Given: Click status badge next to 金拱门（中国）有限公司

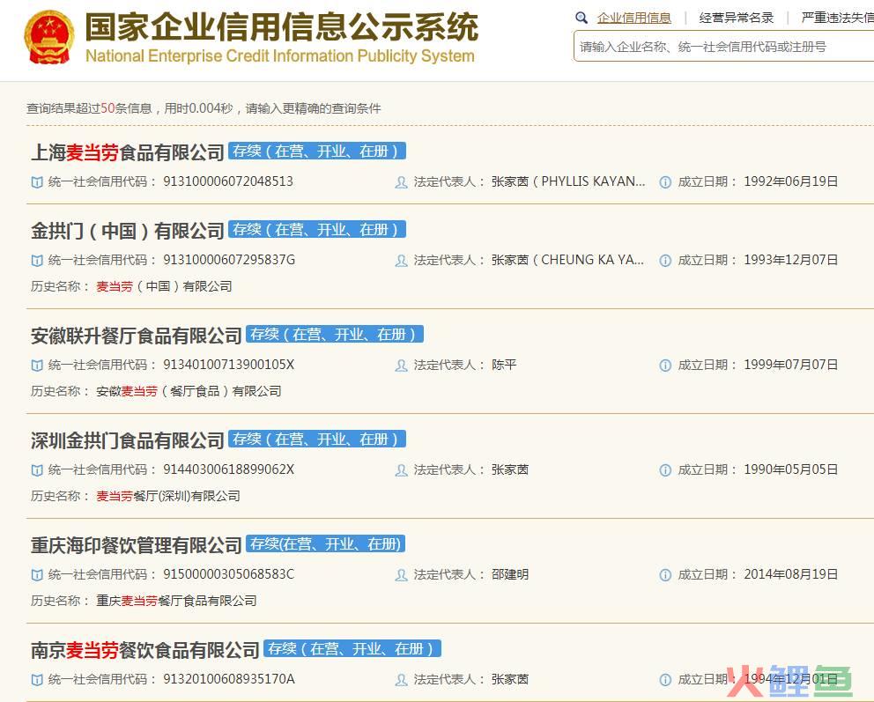Looking at the screenshot, I should tap(317, 230).
